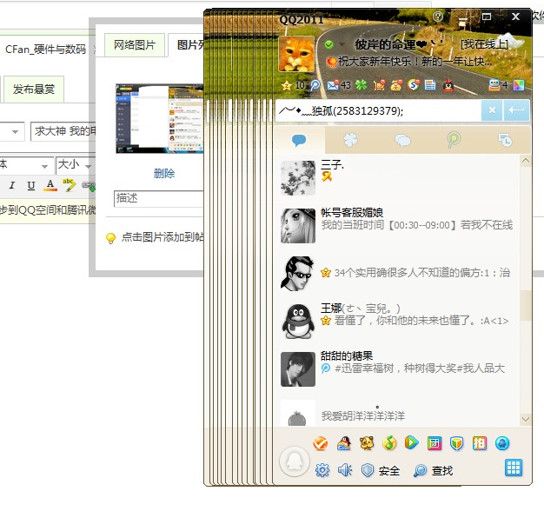
Task: Click the orange cat profile avatar
Action: pyautogui.click(x=296, y=54)
